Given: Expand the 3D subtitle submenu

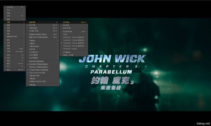Looking at the screenshot, I should (x=43, y=52).
